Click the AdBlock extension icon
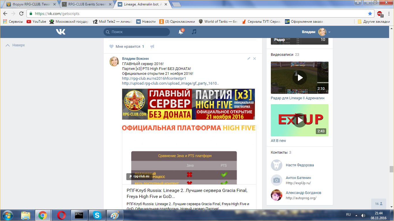The width and height of the screenshot is (394, 221). 380,14
